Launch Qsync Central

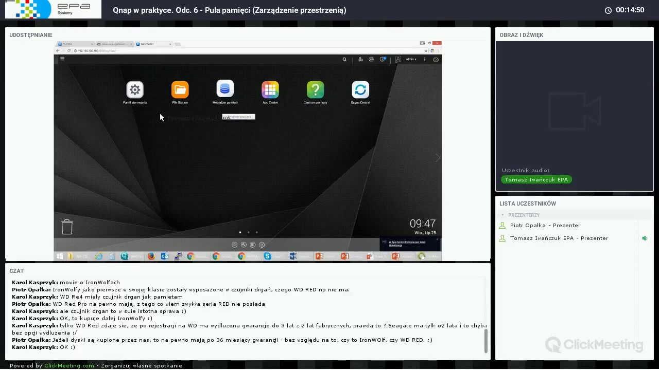click(x=360, y=90)
